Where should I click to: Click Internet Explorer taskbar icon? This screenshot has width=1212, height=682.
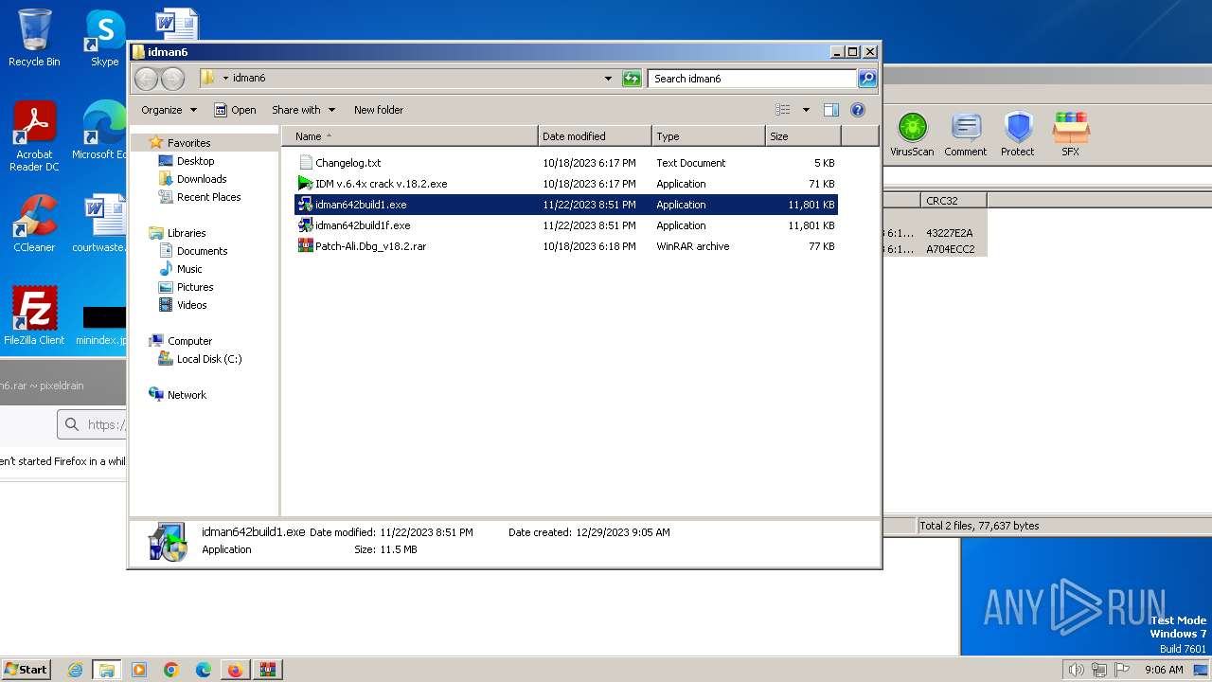pos(76,670)
